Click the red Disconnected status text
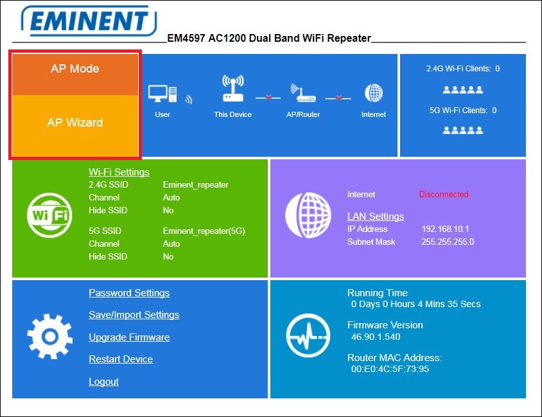Viewport: 542px width, 417px height. pyautogui.click(x=444, y=194)
